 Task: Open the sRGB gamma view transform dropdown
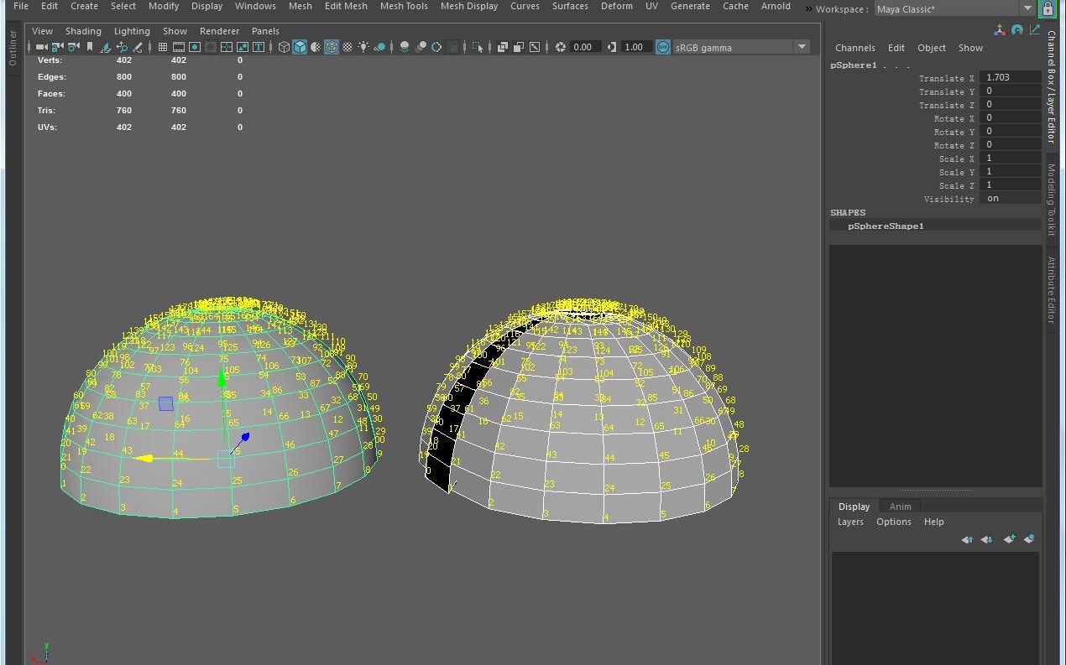tap(800, 47)
